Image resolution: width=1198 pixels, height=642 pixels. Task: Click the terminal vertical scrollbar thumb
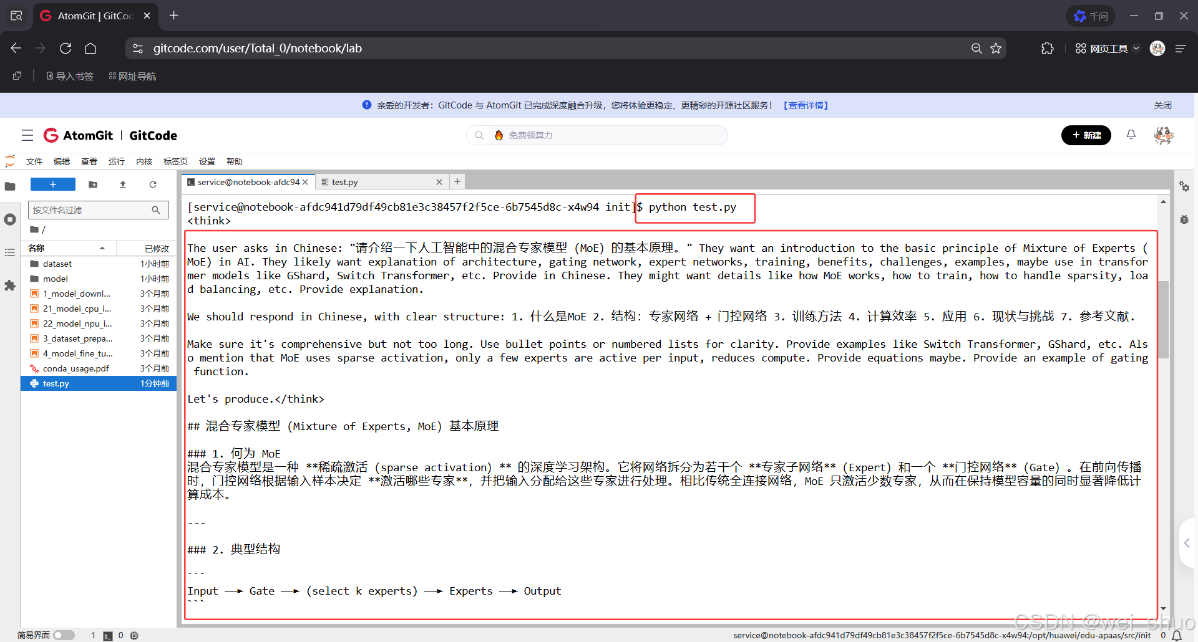click(x=1163, y=320)
